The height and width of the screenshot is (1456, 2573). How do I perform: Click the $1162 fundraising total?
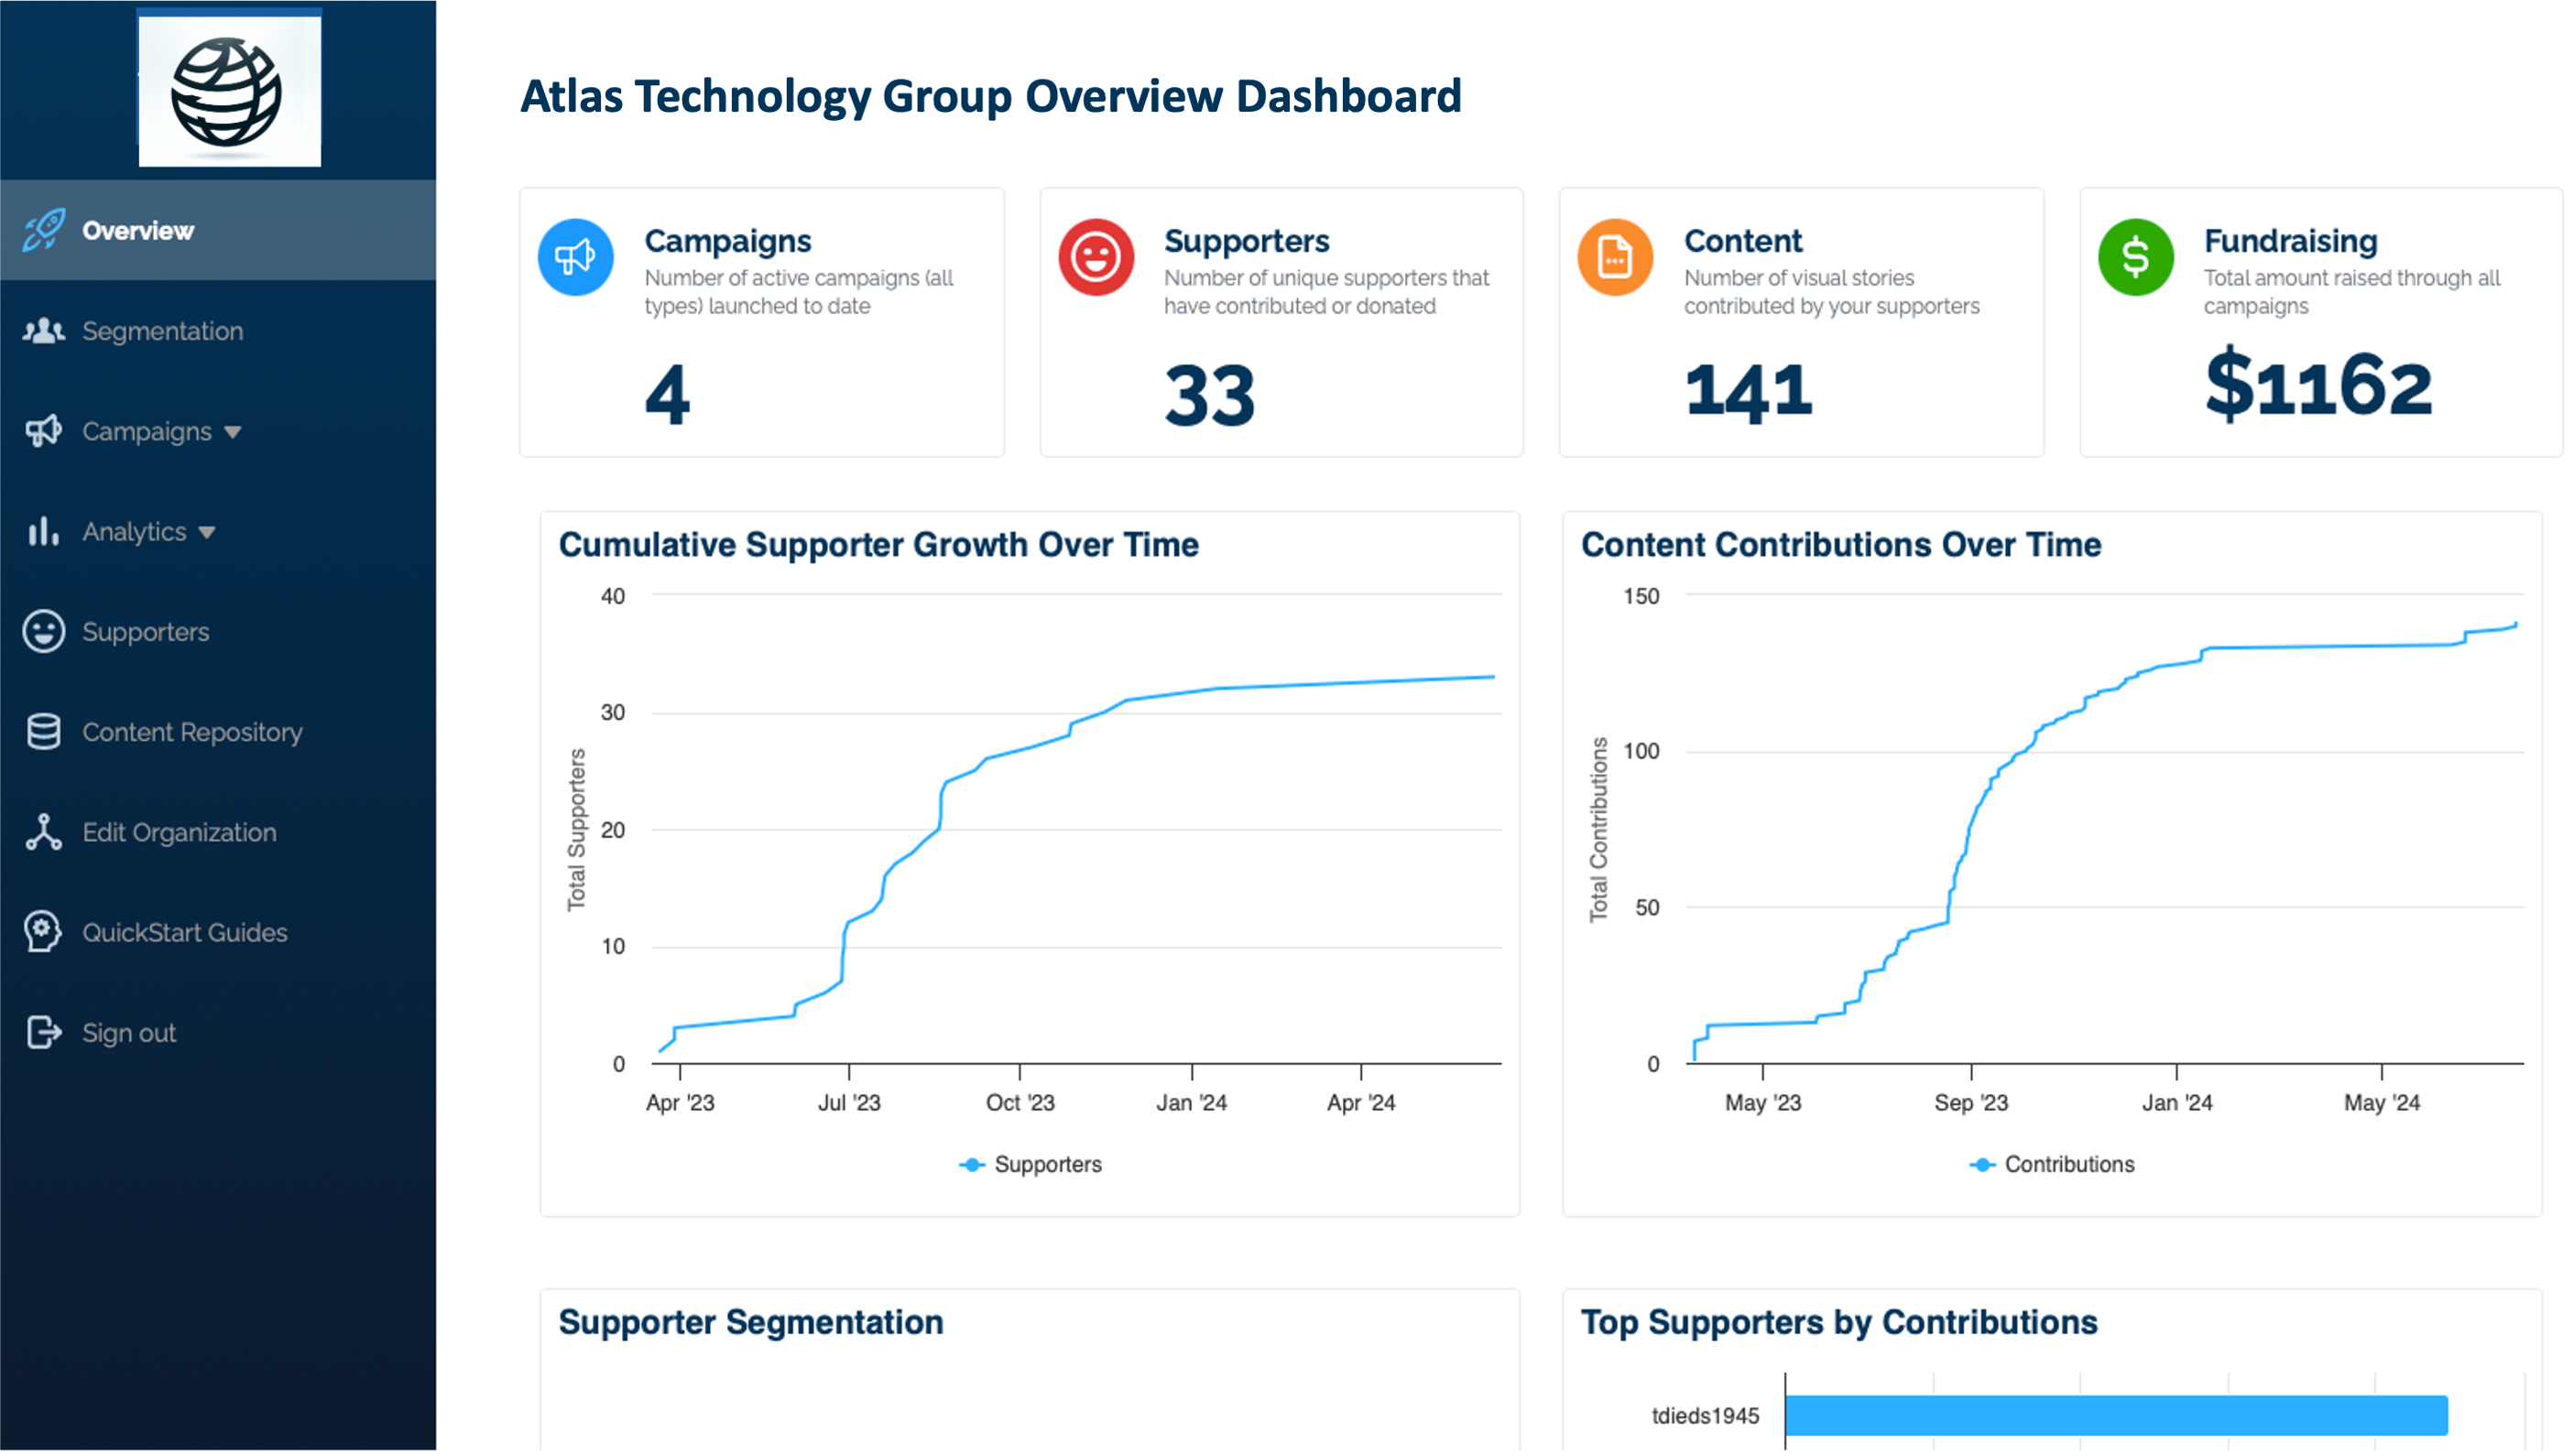tap(2318, 385)
